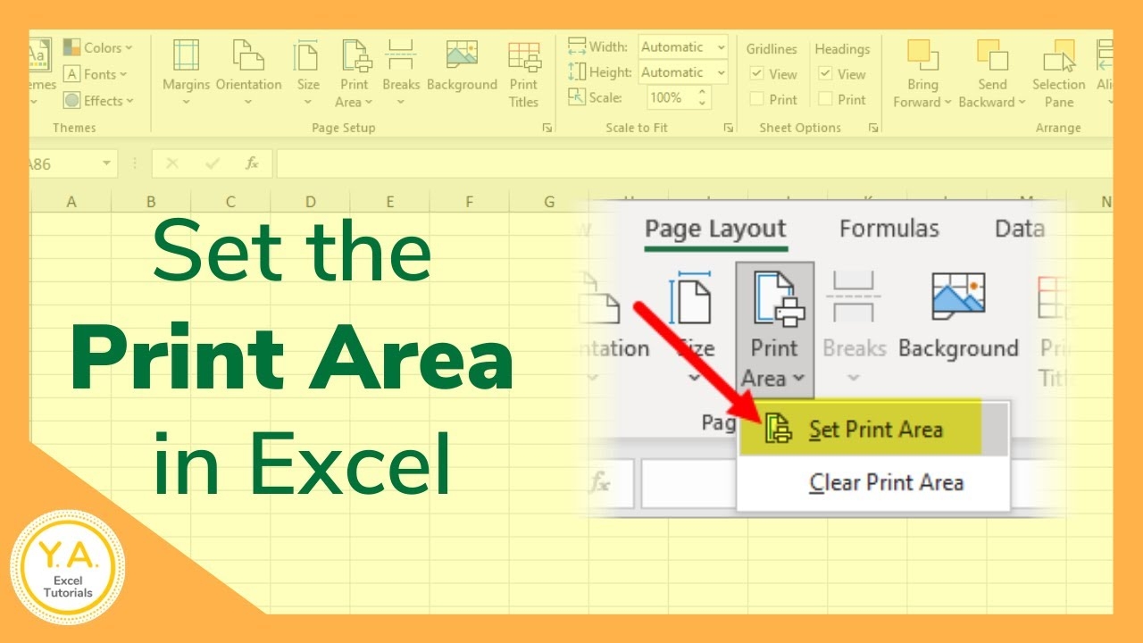Click Clear Print Area
The height and width of the screenshot is (643, 1143).
tap(885, 482)
